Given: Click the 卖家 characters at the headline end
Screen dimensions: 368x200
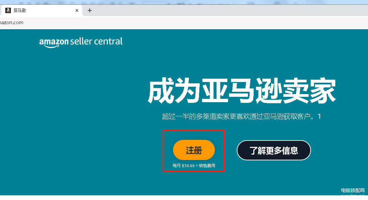Looking at the screenshot, I should pos(309,91).
